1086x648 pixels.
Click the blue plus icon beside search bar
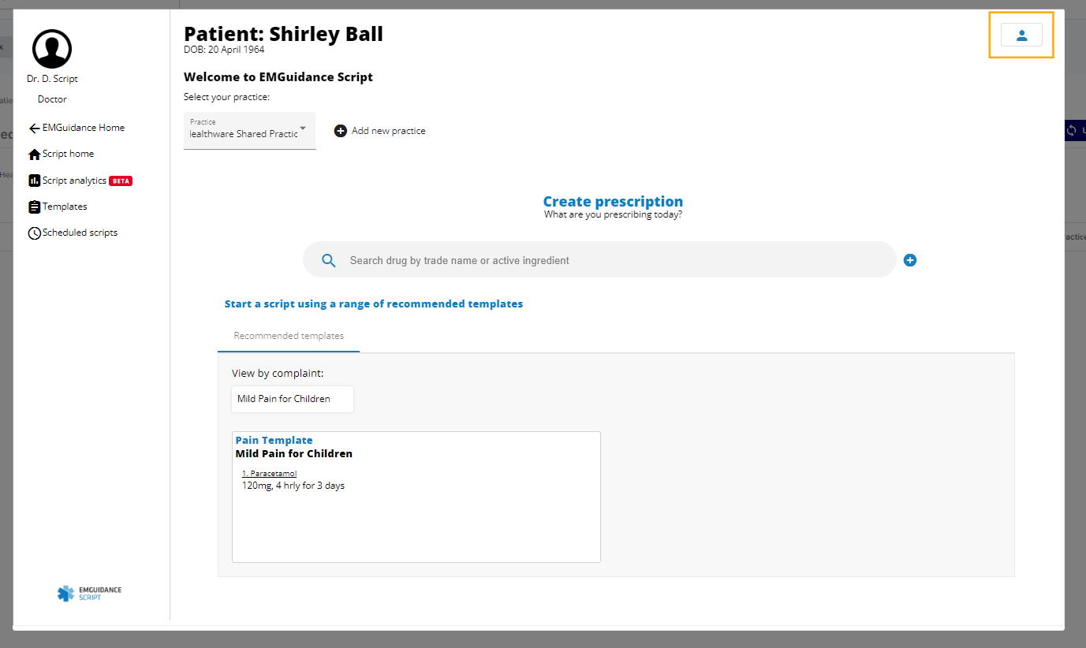pyautogui.click(x=910, y=260)
